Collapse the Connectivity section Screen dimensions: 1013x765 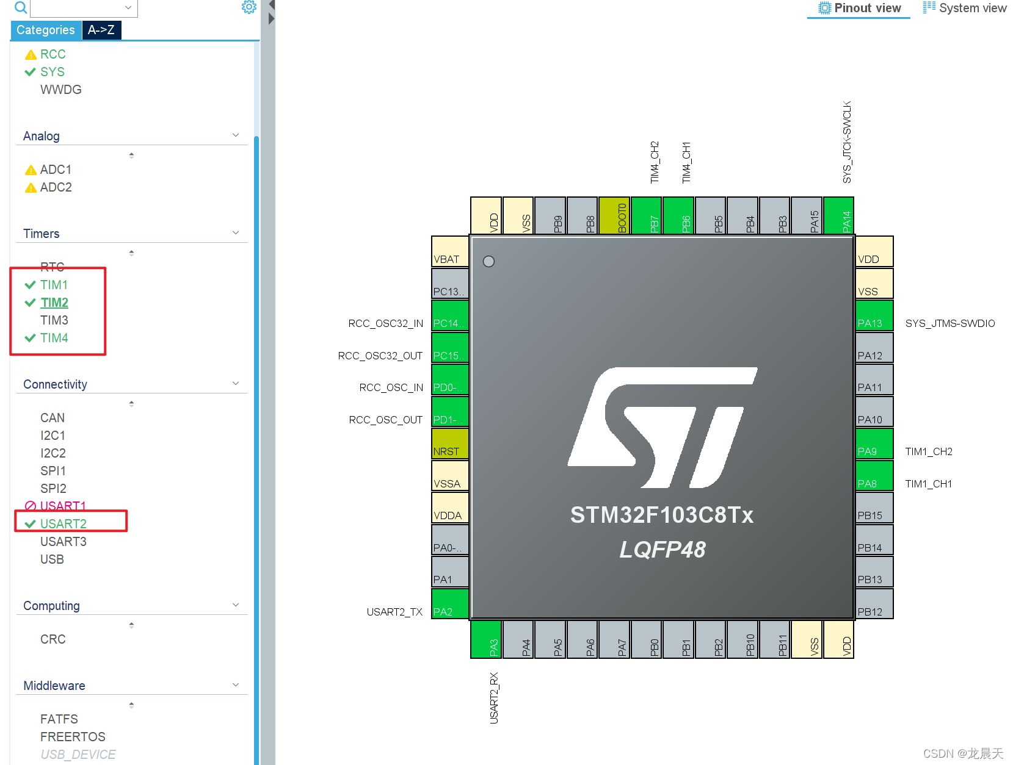pos(236,383)
